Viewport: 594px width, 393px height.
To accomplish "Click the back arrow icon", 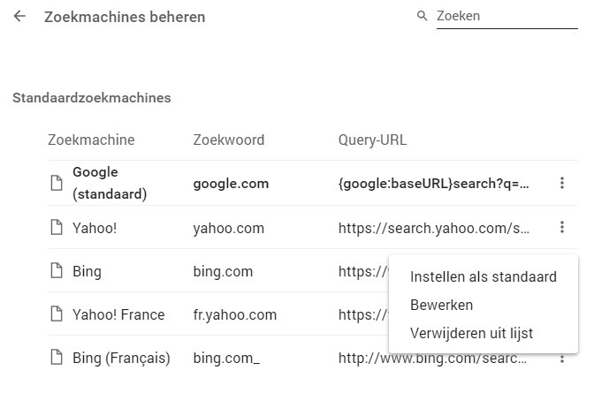I will [19, 17].
